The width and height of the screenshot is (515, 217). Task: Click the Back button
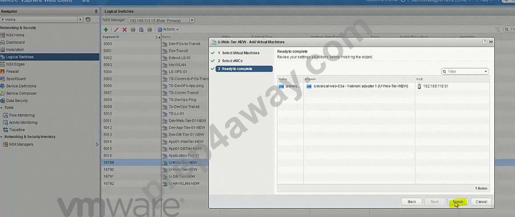pos(412,202)
